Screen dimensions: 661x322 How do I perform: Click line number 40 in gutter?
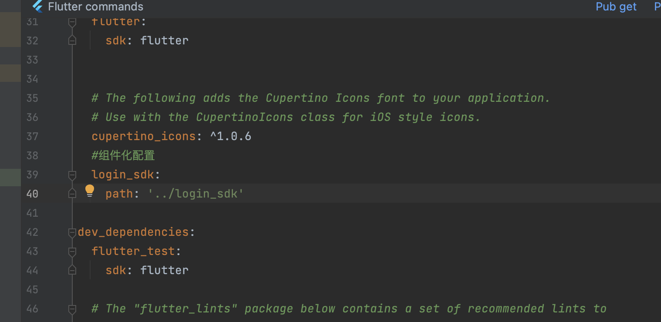pyautogui.click(x=32, y=194)
